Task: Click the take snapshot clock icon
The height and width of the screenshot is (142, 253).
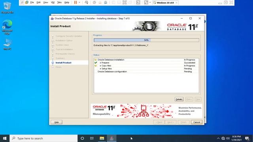Action: point(94,2)
